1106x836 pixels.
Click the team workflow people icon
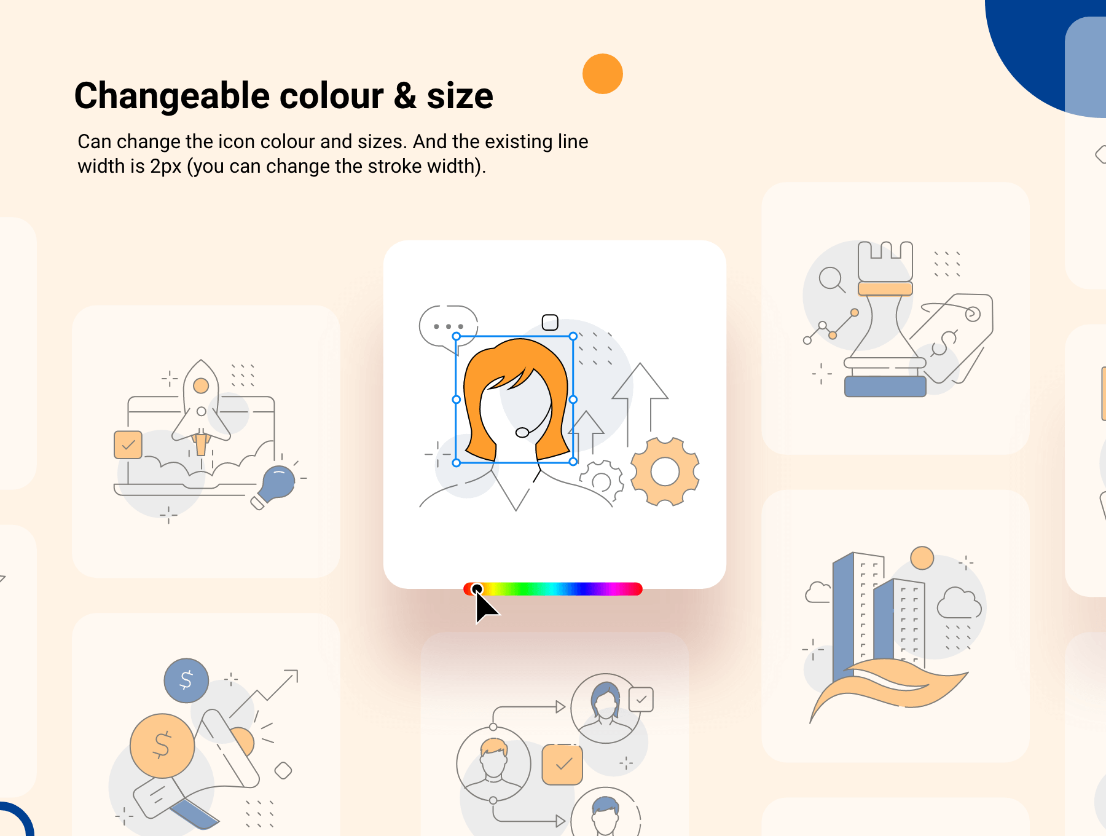click(554, 753)
